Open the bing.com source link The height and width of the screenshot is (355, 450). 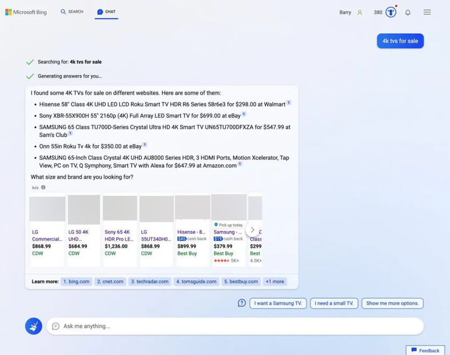76,281
